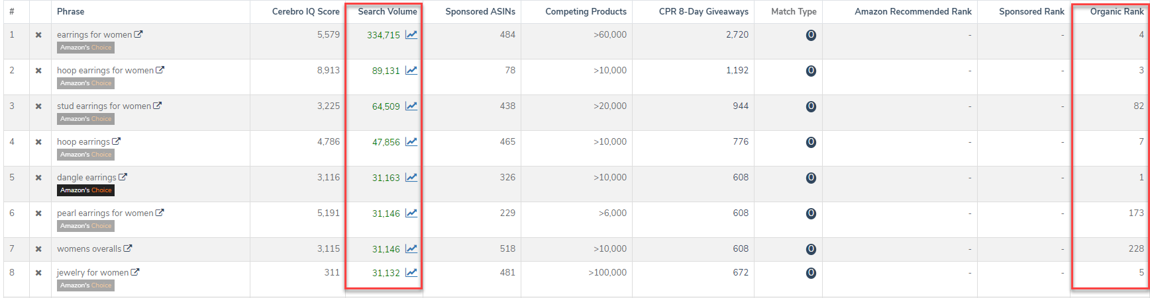Viewport: 1150px width, 298px height.
Task: Click trend chart icon for dangle earrings
Action: point(411,177)
